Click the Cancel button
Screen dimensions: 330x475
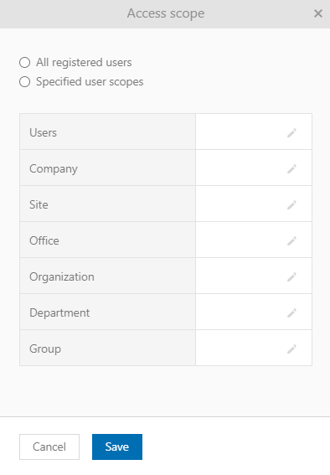[49, 447]
